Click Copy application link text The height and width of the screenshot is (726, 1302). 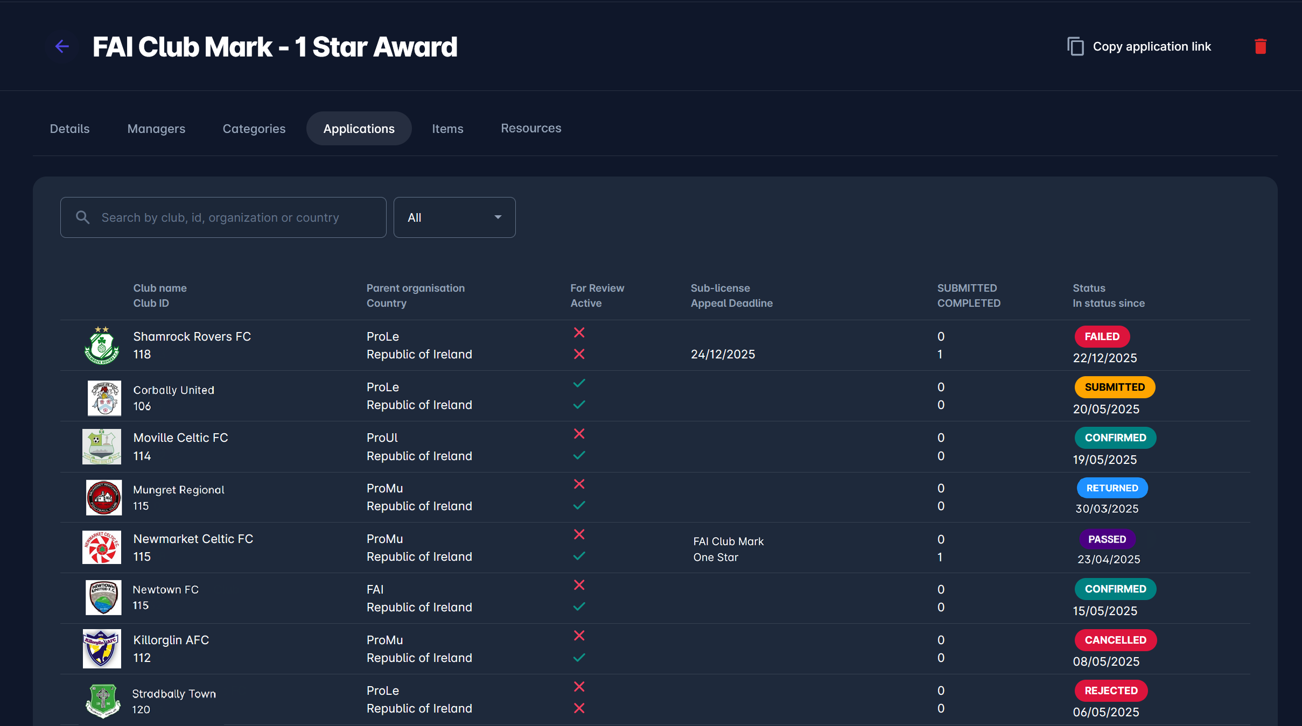1151,47
